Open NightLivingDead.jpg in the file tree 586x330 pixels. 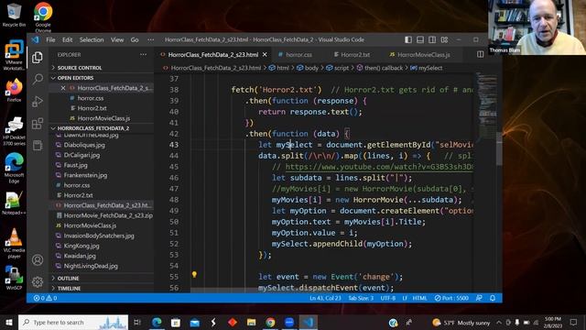tap(91, 266)
